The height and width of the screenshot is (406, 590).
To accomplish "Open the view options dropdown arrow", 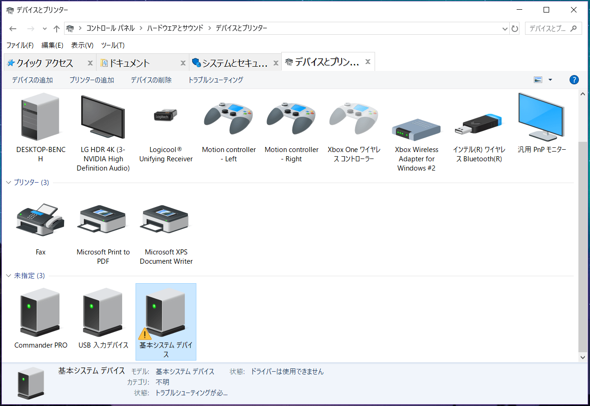I will tap(550, 80).
